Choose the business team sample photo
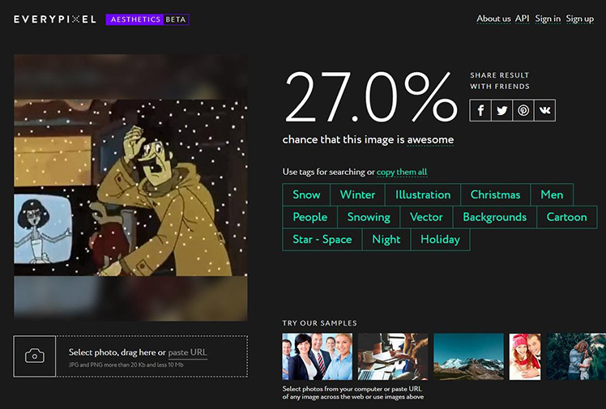 point(318,356)
